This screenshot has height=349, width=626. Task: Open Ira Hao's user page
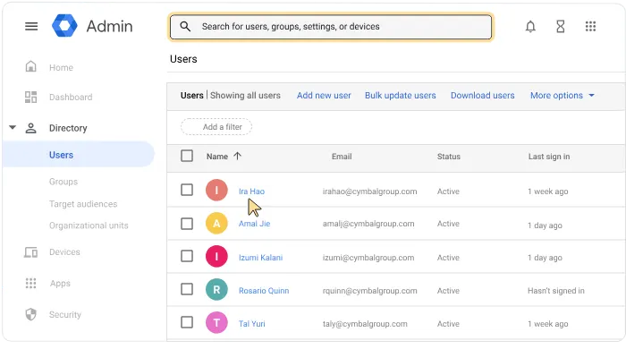(251, 192)
